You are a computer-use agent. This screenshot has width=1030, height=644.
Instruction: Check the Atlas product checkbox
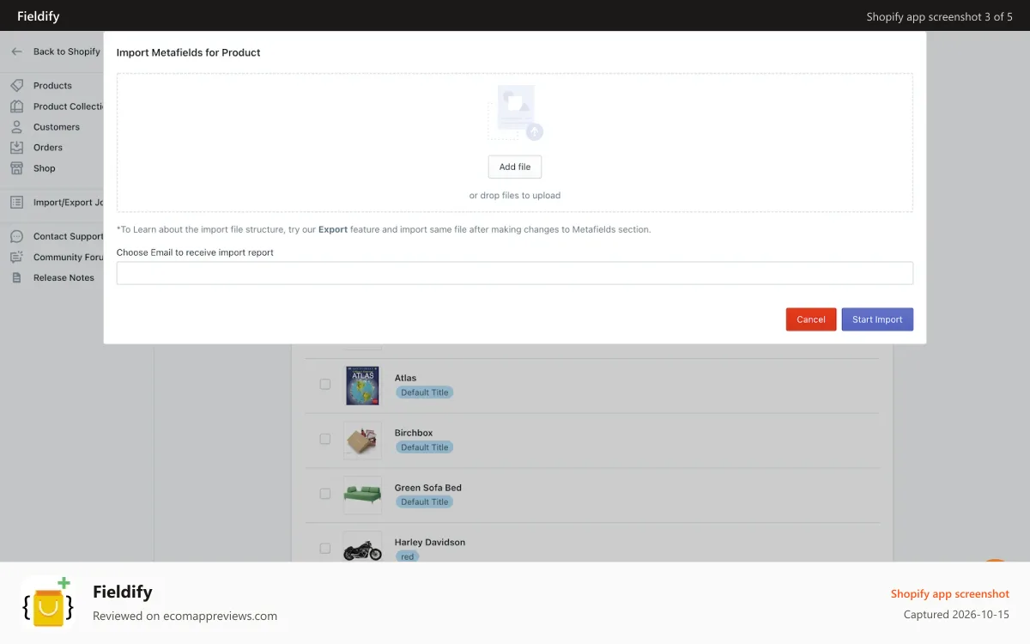tap(325, 384)
